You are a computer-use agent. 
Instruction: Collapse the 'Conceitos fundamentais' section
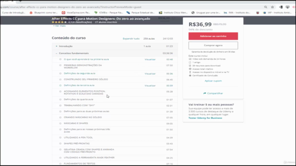tap(115, 53)
